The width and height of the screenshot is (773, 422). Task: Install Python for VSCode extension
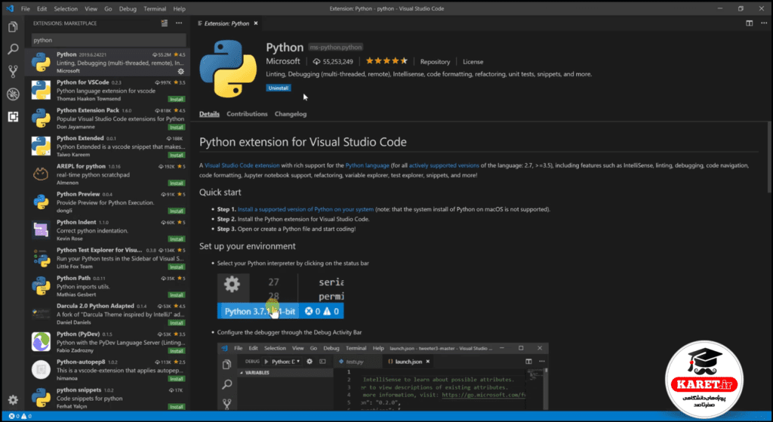tap(177, 99)
